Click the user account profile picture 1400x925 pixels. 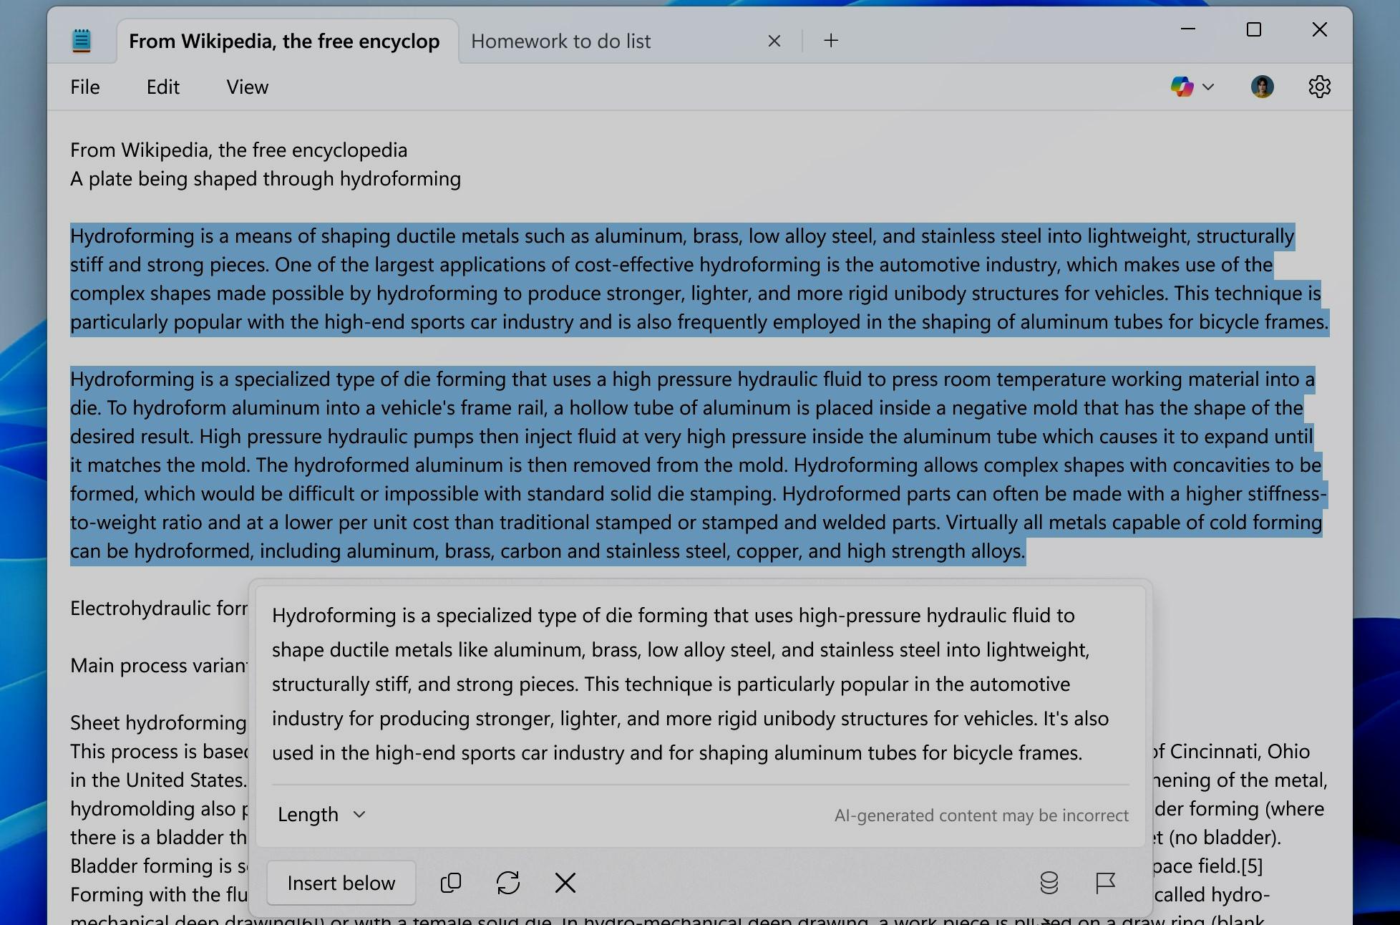click(x=1262, y=87)
